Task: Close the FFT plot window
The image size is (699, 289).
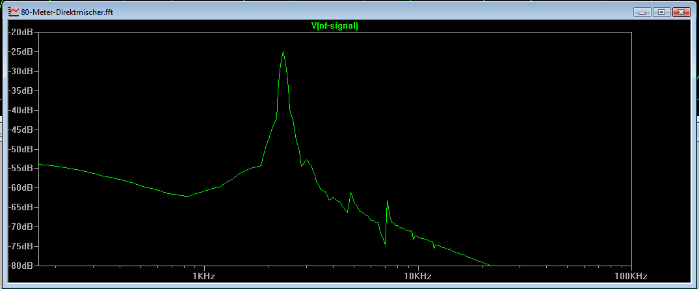Action: tap(681, 12)
